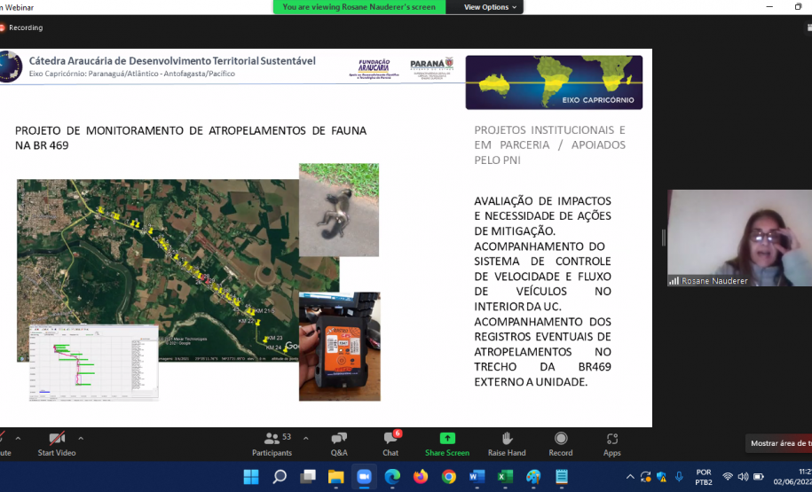Raise your hand in the webinar

click(507, 443)
